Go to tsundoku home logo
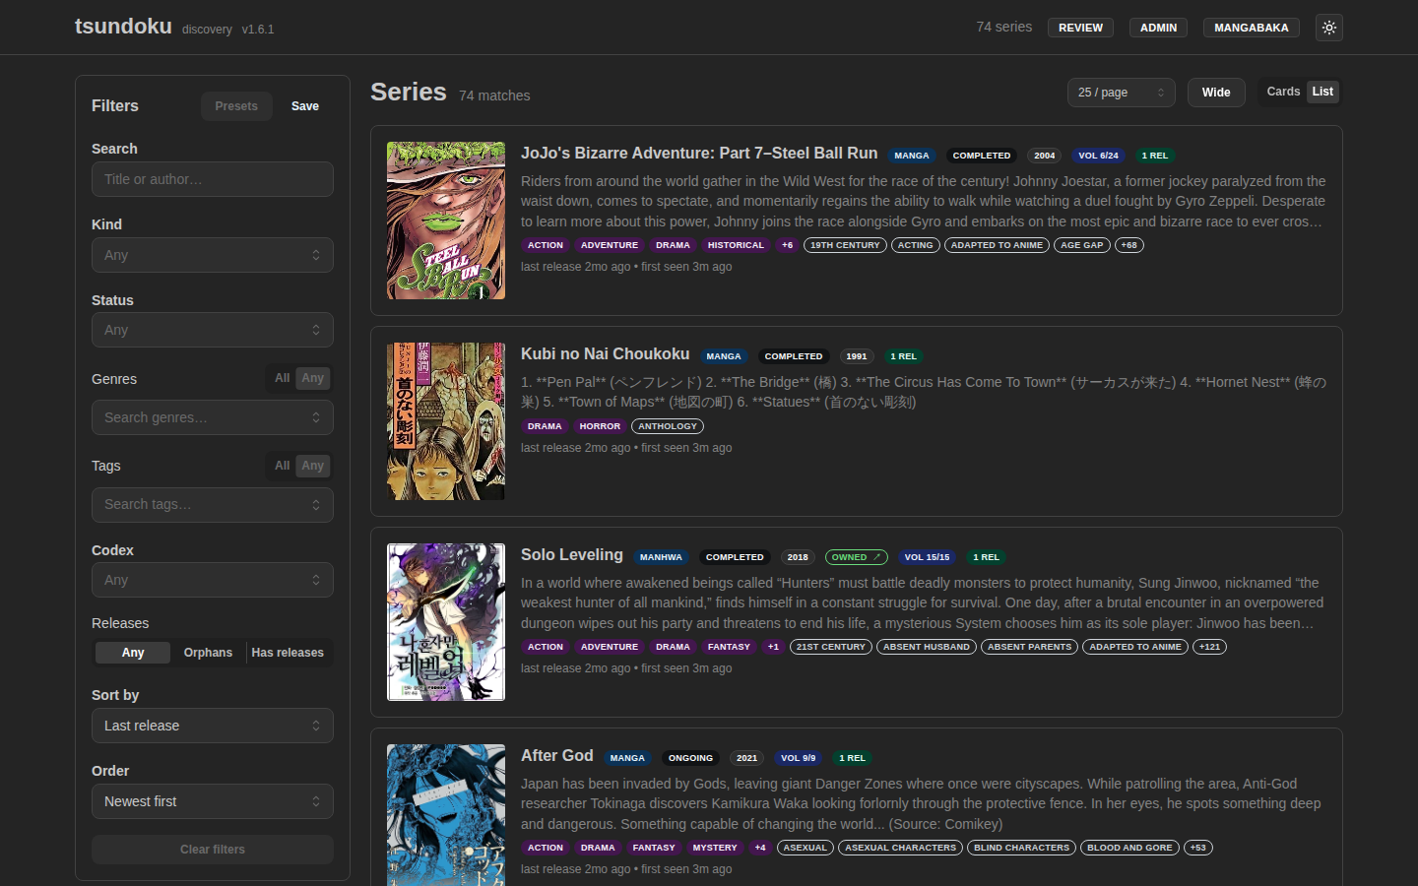The image size is (1418, 886). (x=123, y=27)
